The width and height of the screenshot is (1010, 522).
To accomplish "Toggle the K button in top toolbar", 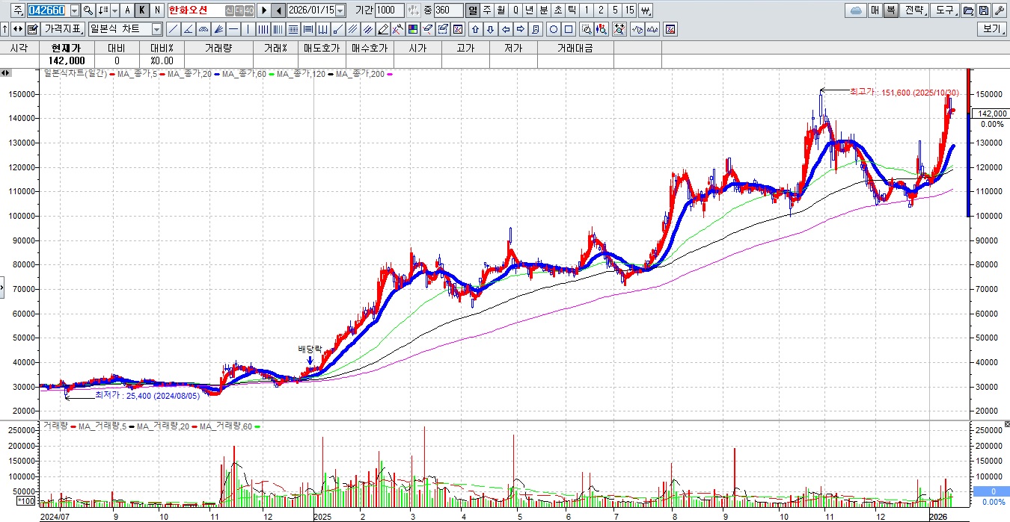I will click(x=142, y=10).
